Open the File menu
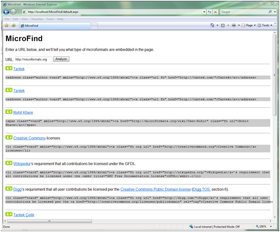 [x=7, y=19]
